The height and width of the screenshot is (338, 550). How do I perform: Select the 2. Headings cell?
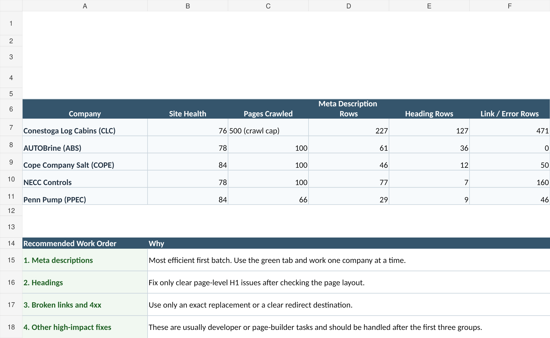pyautogui.click(x=85, y=282)
